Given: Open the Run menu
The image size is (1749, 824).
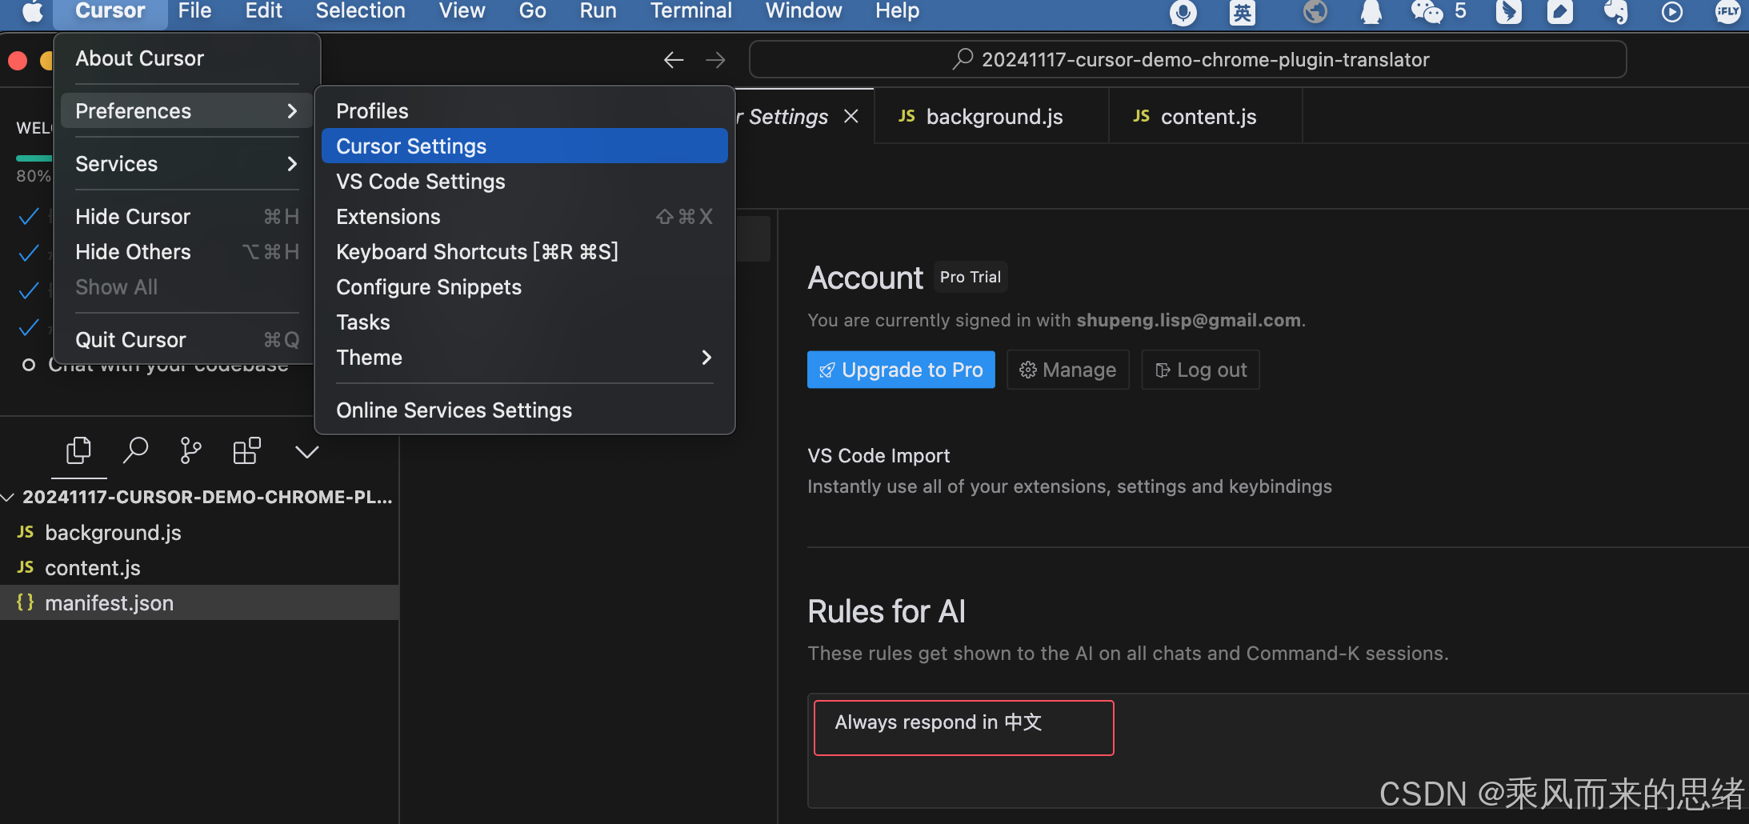Looking at the screenshot, I should [x=598, y=11].
